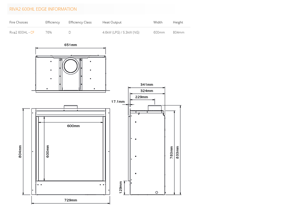Click the 229mm dimension label

[x=142, y=97]
